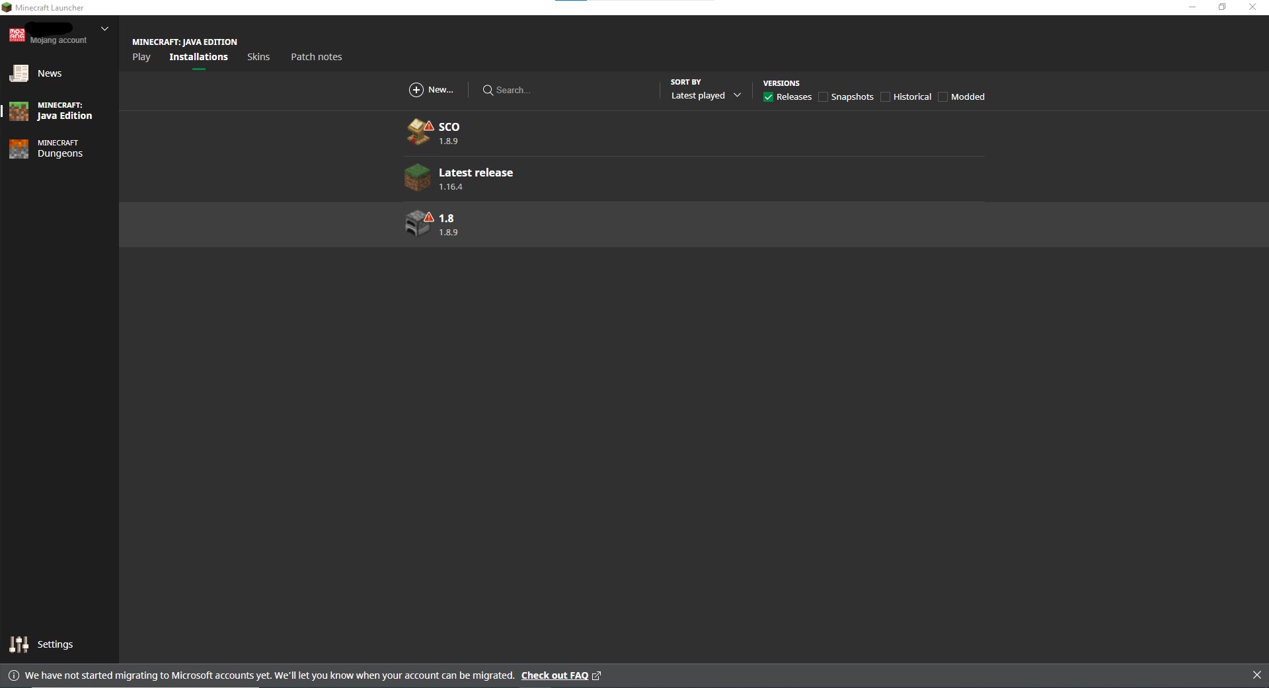Click the 1.16.4 version text
The width and height of the screenshot is (1269, 688).
451,187
